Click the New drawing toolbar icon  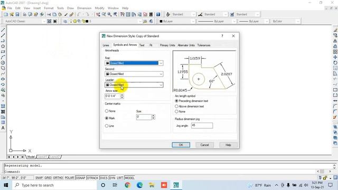6,14
